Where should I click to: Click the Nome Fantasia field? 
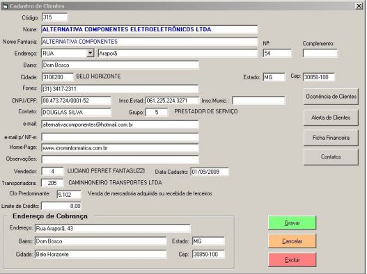[x=150, y=42]
